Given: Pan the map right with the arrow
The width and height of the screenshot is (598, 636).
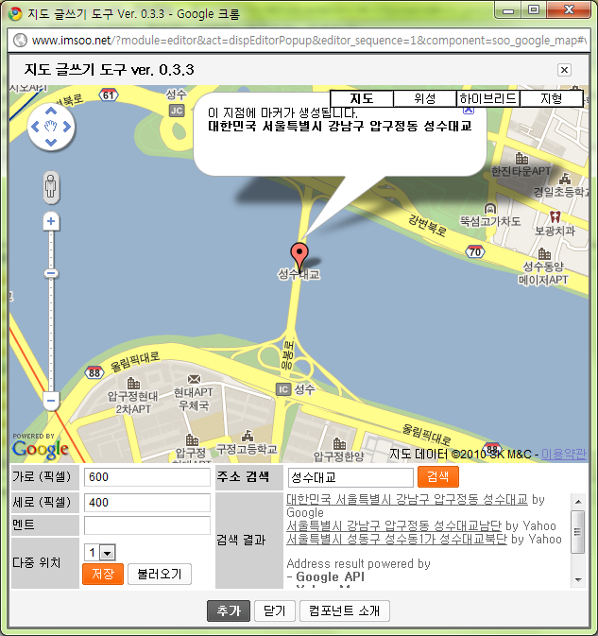Looking at the screenshot, I should [66, 127].
